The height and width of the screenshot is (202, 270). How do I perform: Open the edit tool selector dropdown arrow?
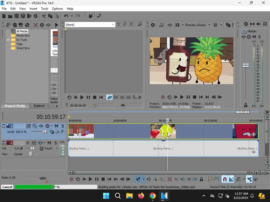pos(143,179)
